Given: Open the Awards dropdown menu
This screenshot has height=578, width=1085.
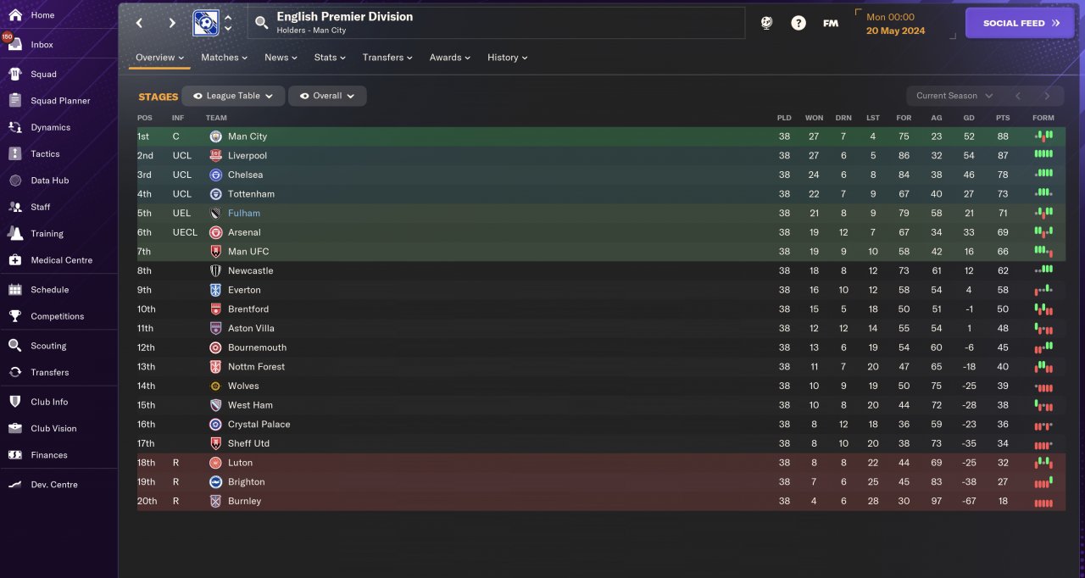Looking at the screenshot, I should [x=450, y=58].
